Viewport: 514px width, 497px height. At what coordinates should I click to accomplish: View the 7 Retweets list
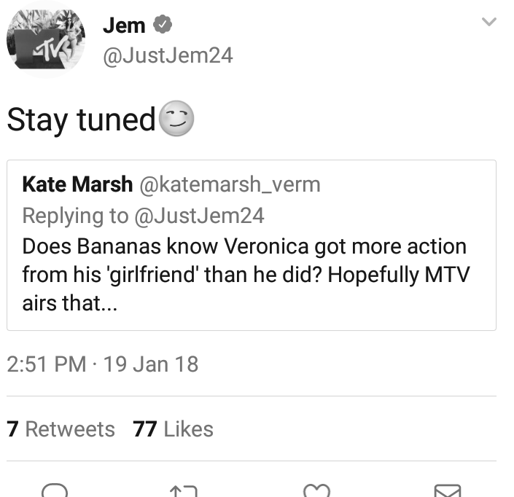pyautogui.click(x=61, y=429)
